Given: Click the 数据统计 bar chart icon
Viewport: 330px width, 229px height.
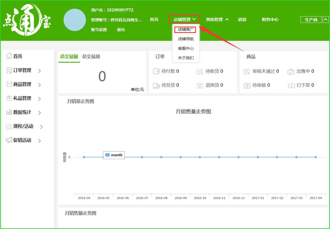Looking at the screenshot, I should click(x=9, y=112).
